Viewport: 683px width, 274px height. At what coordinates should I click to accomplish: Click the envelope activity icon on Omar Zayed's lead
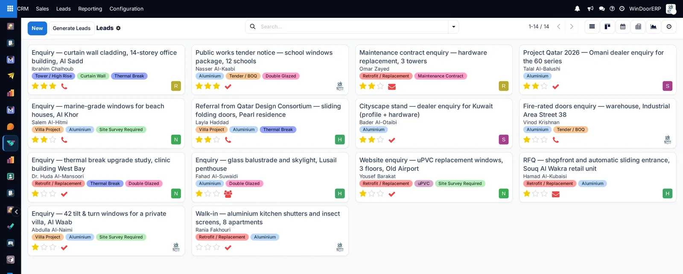click(x=392, y=87)
